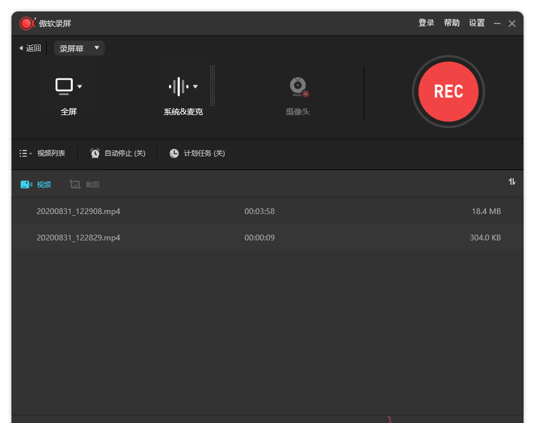Click the red REC record button

(448, 92)
